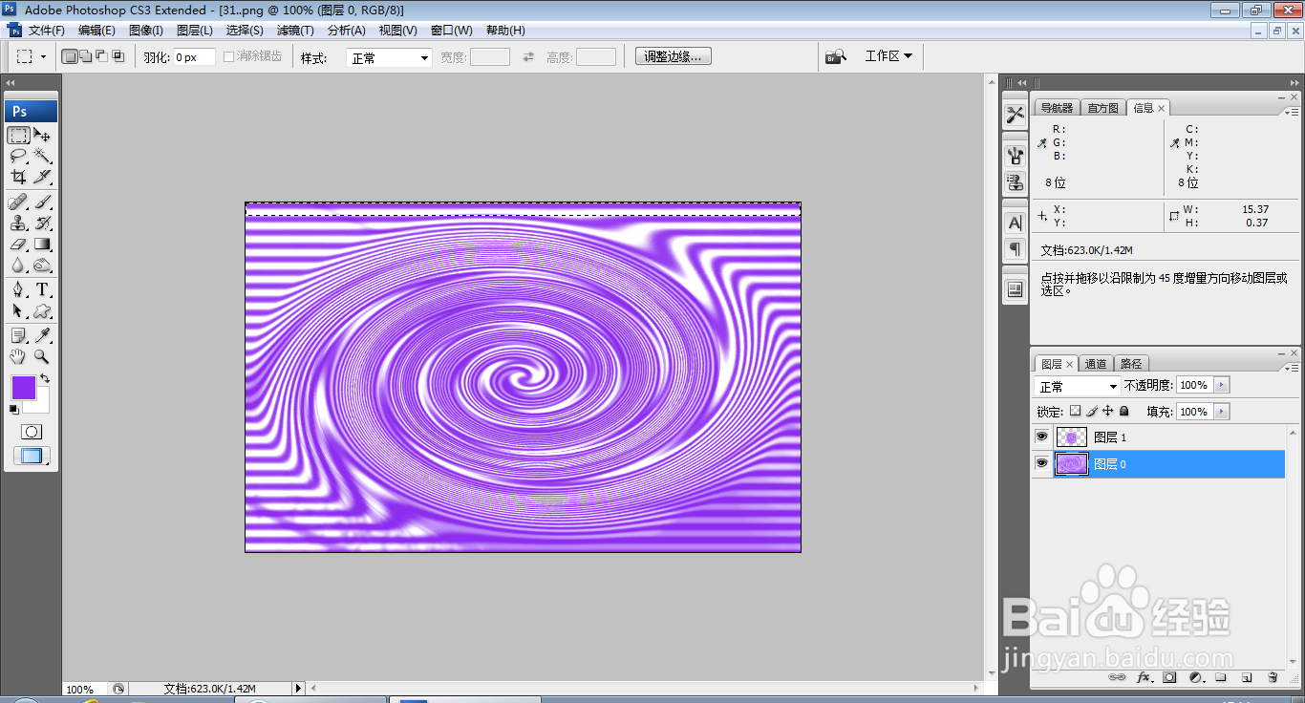The width and height of the screenshot is (1305, 703).
Task: Hide 图层 1 layer visibility eye
Action: [x=1041, y=437]
